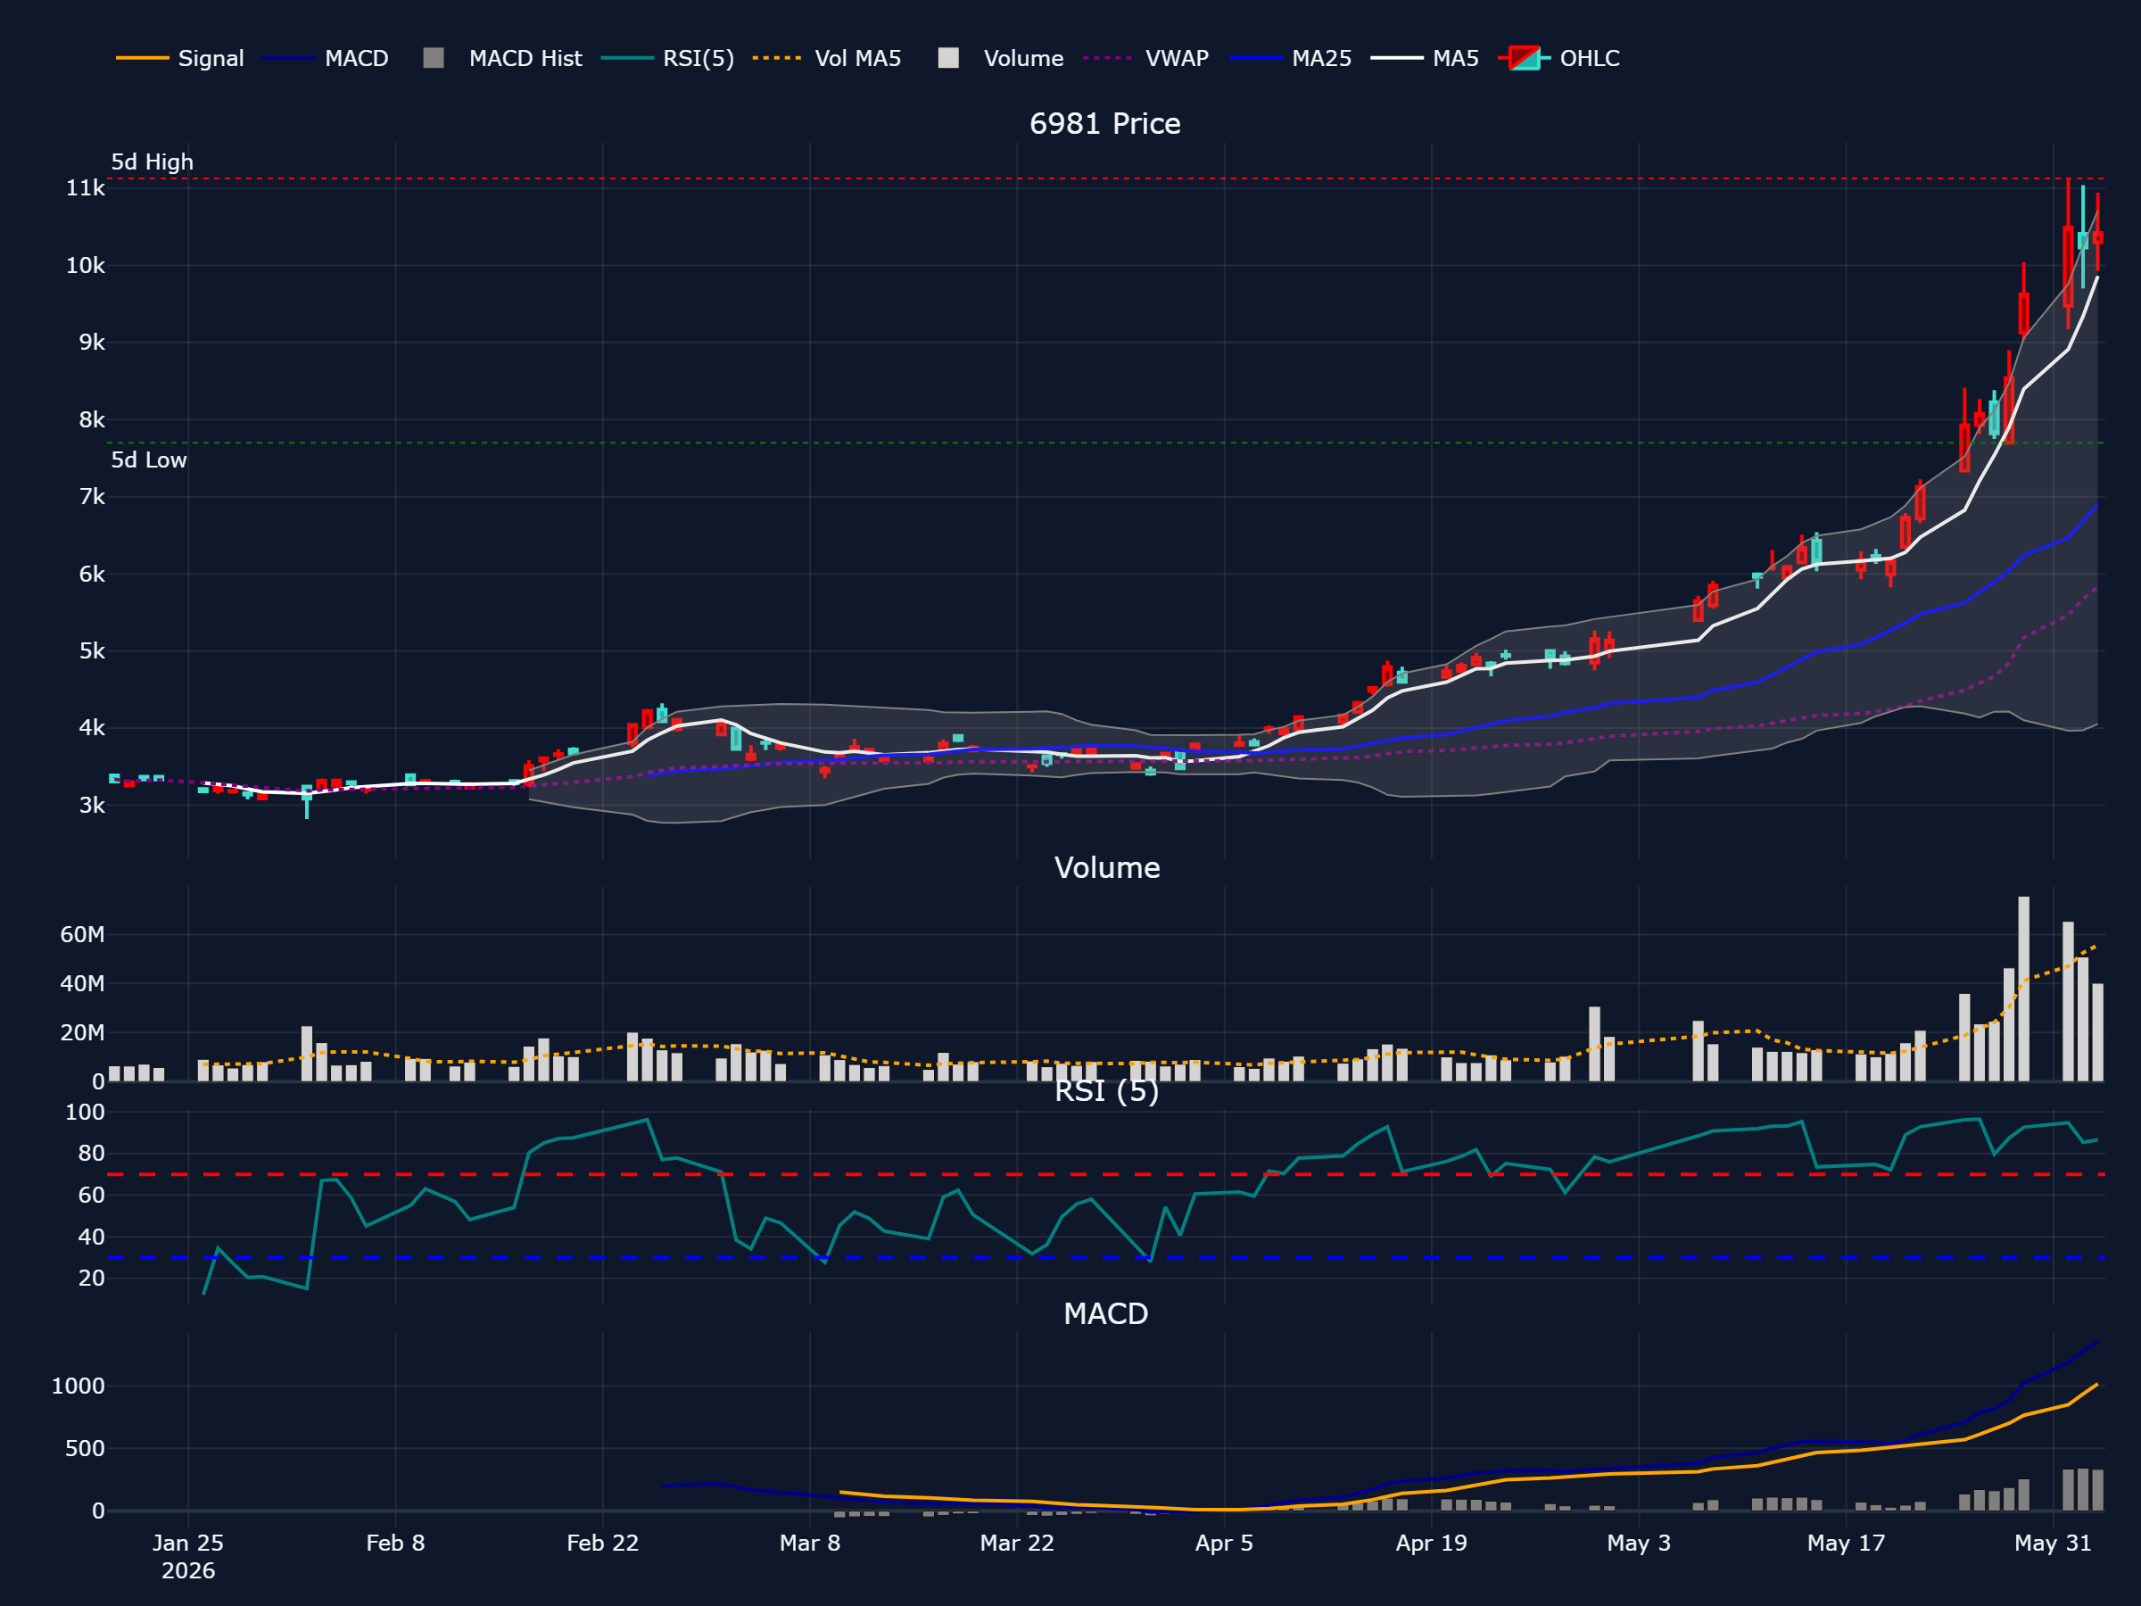Click the 2026 year label
Screen dimensions: 2141x1606
[x=187, y=1570]
